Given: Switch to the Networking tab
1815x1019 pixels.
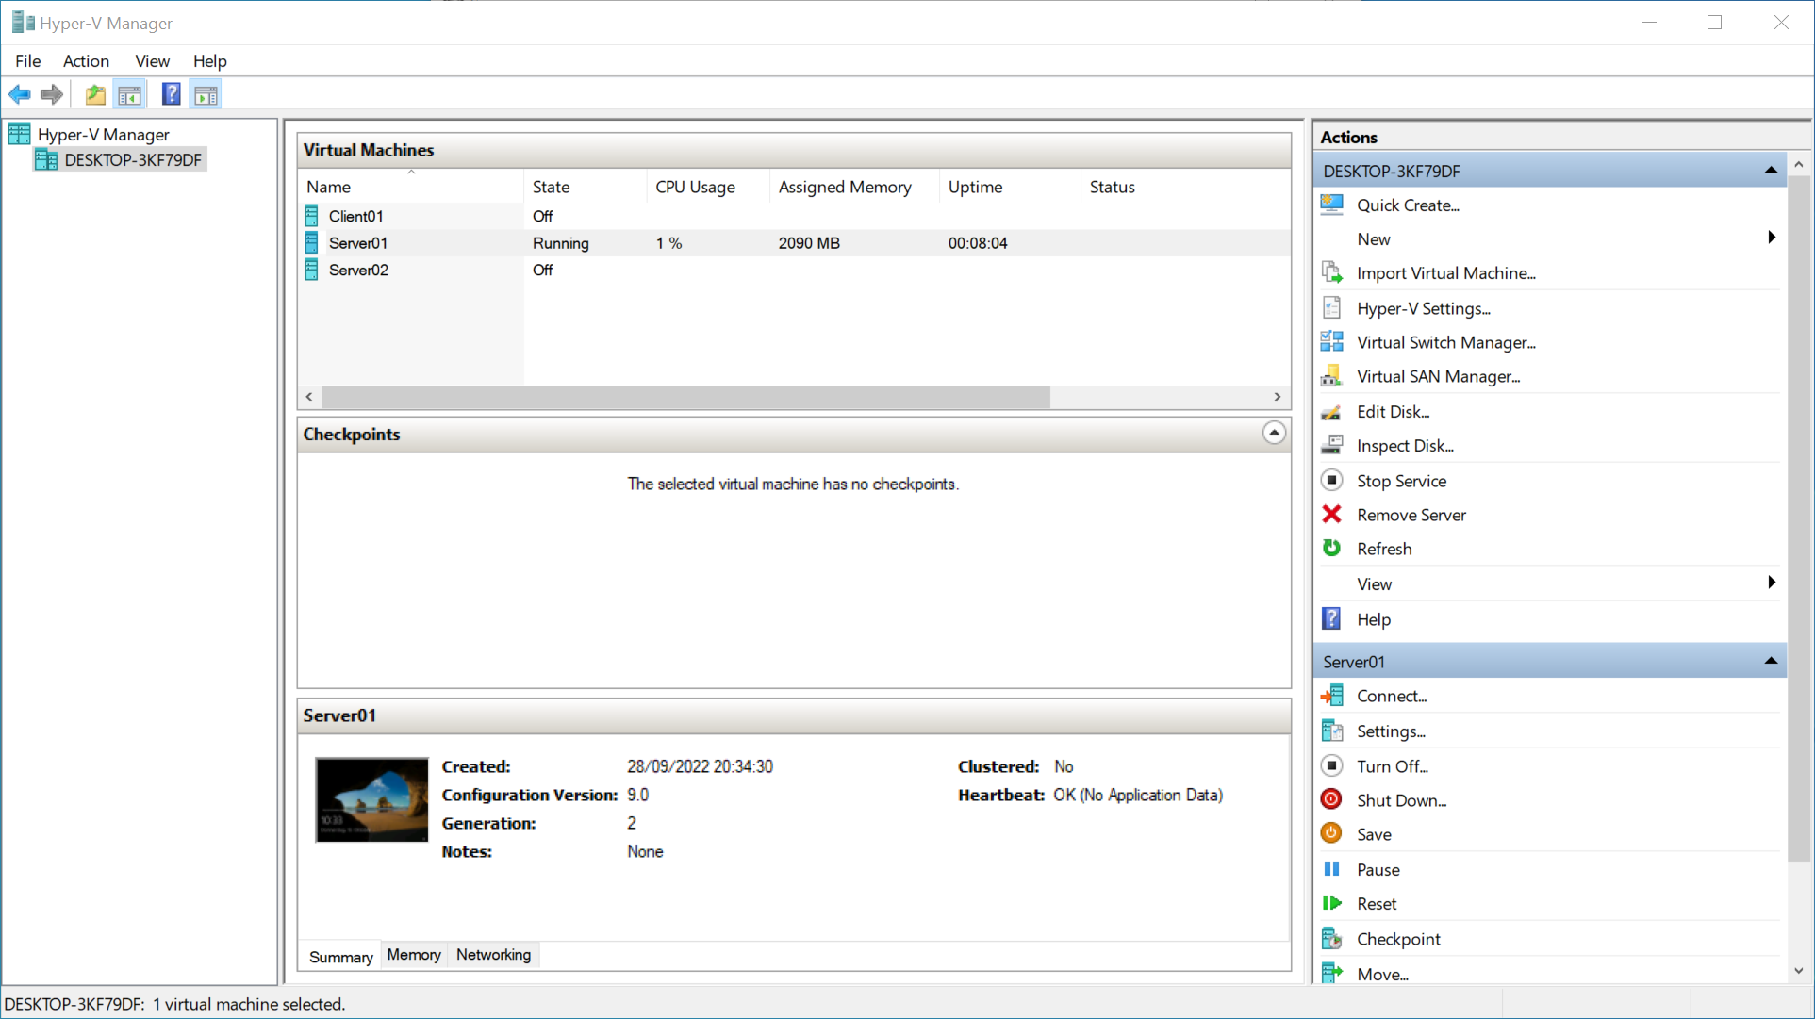Looking at the screenshot, I should pos(493,955).
